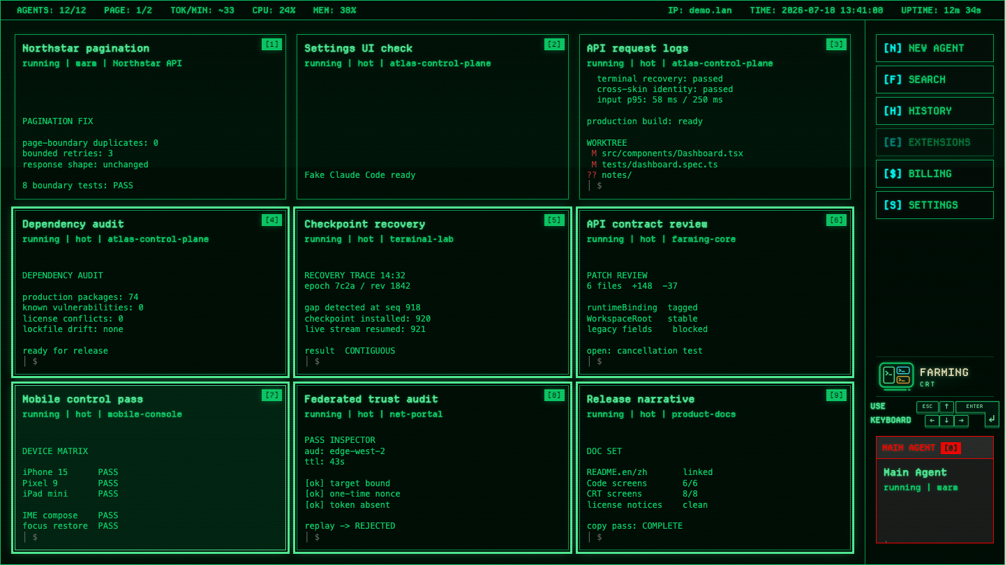Click the Farming CRT terminal logo icon
This screenshot has width=1005, height=565.
pos(896,375)
